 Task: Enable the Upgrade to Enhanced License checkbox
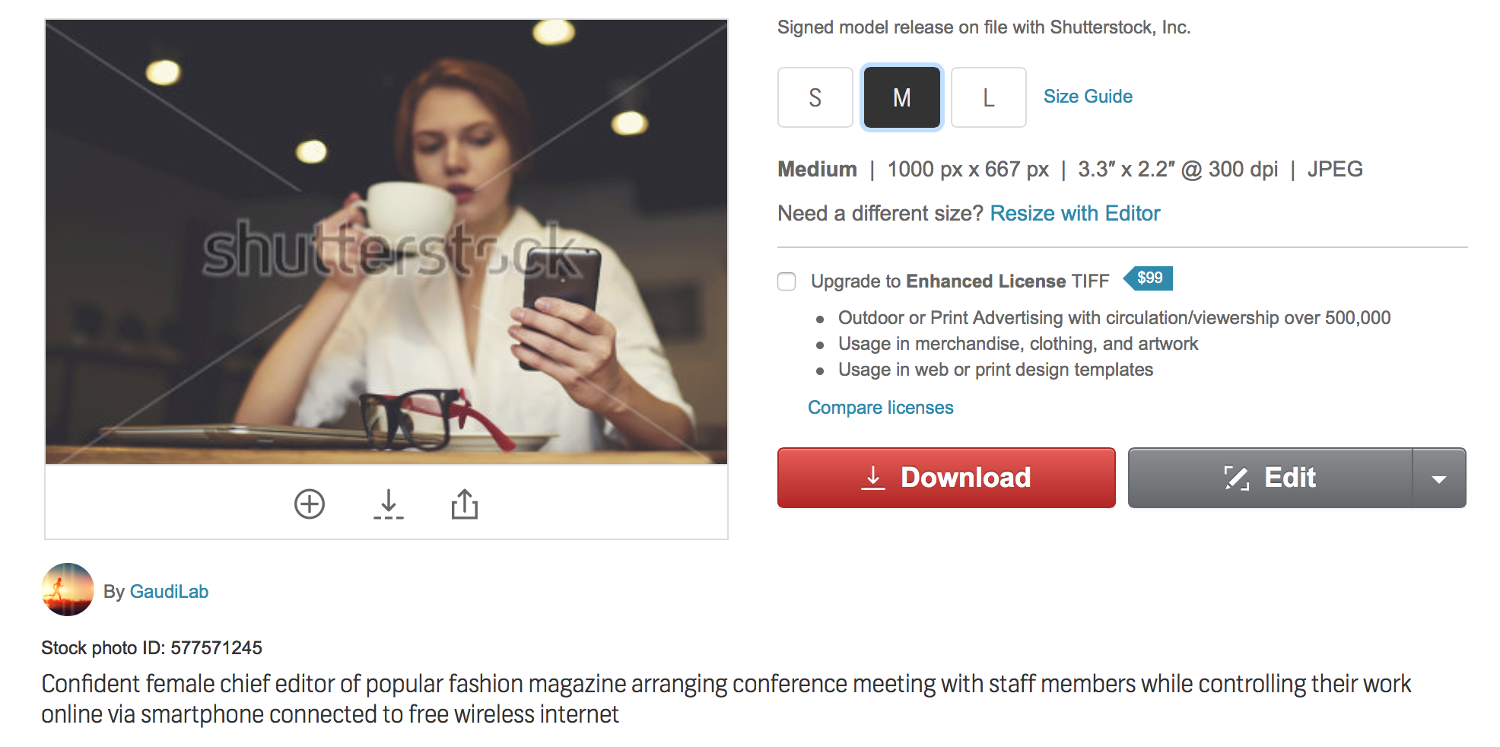click(x=787, y=281)
